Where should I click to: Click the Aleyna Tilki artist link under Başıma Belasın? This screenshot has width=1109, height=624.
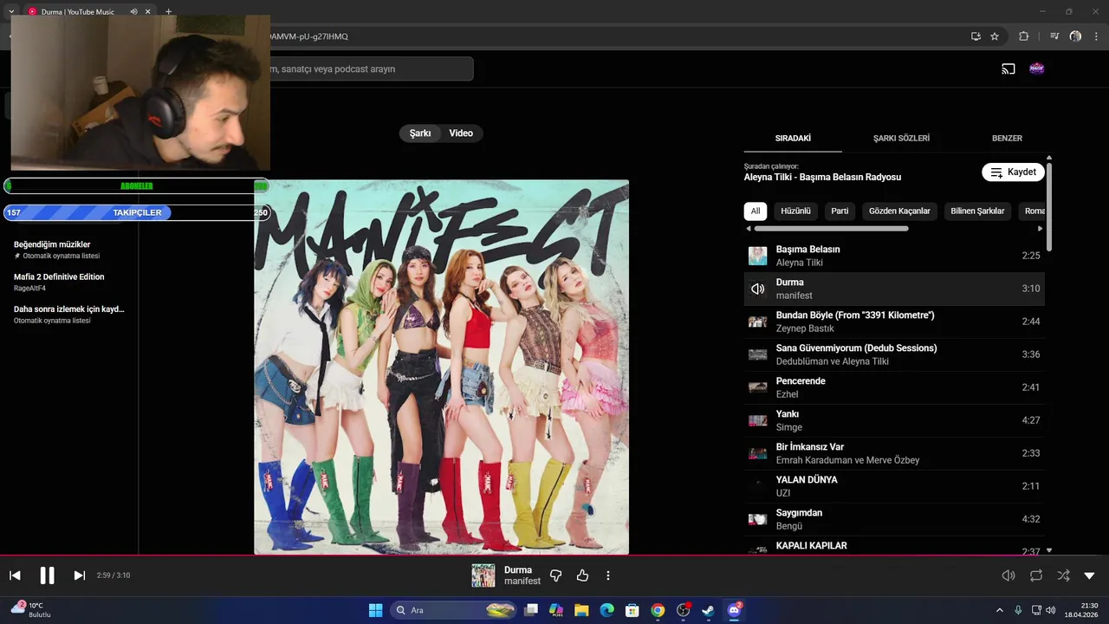(x=800, y=263)
